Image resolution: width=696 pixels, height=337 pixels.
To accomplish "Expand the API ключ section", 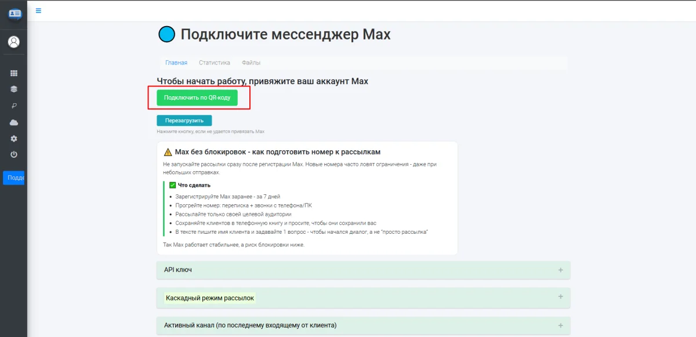I will (364, 270).
